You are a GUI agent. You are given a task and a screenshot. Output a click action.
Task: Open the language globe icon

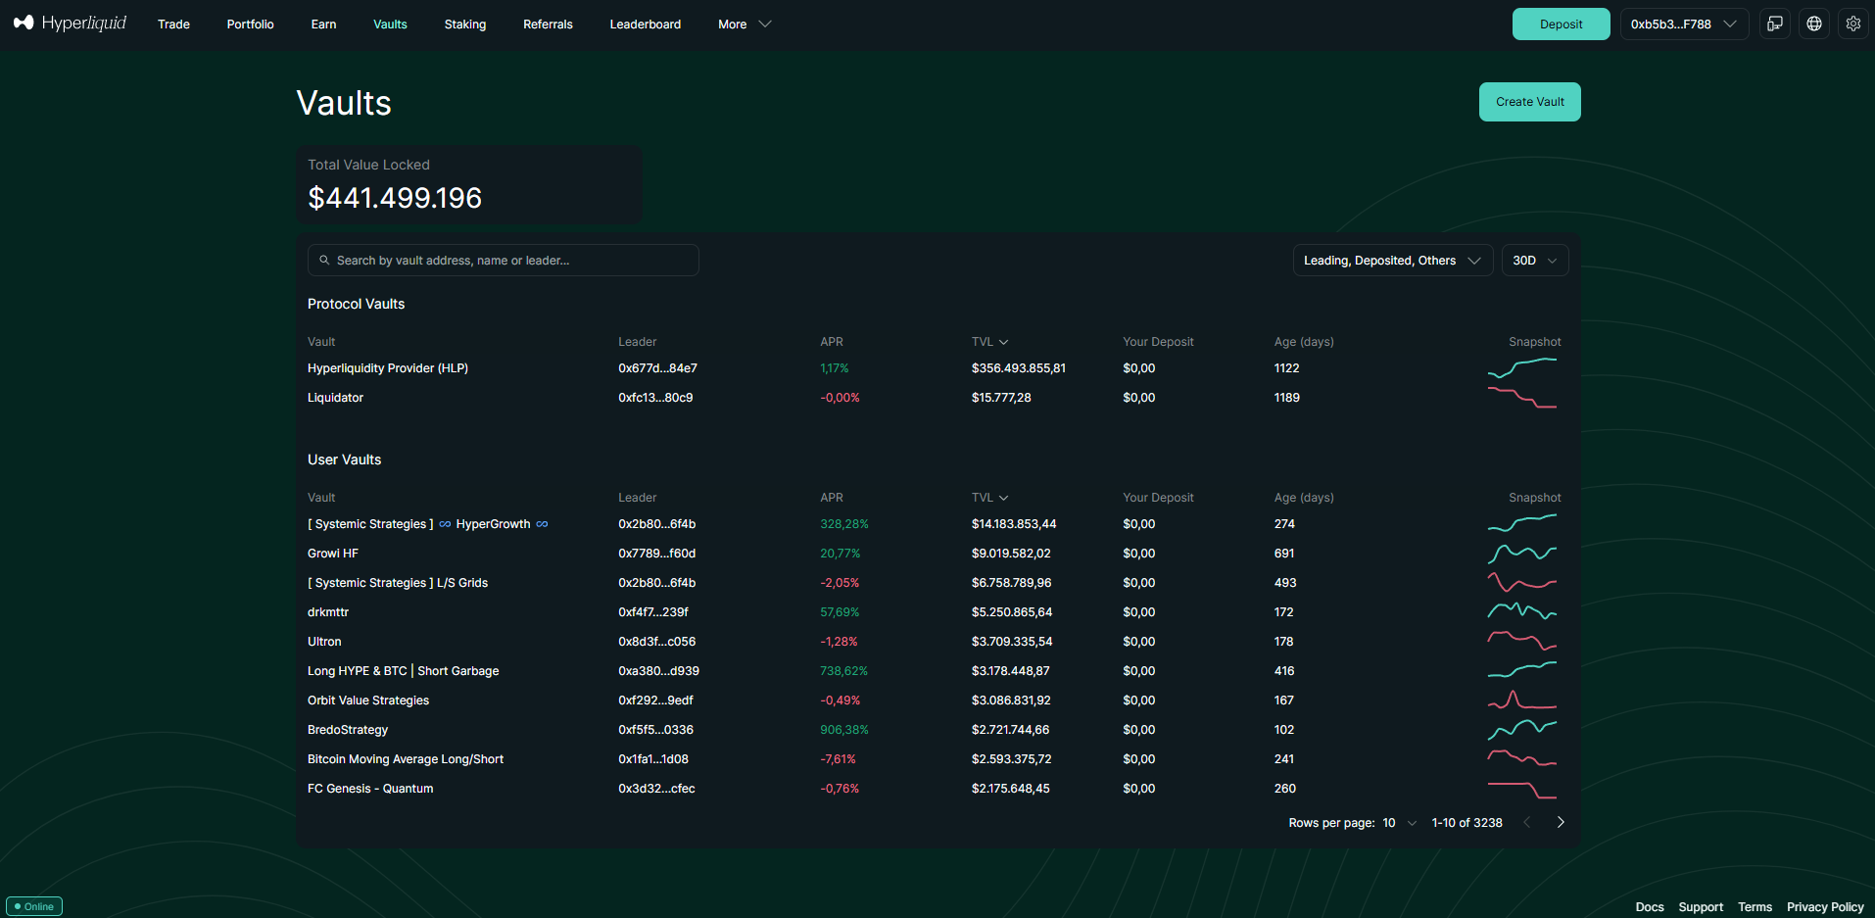point(1814,24)
